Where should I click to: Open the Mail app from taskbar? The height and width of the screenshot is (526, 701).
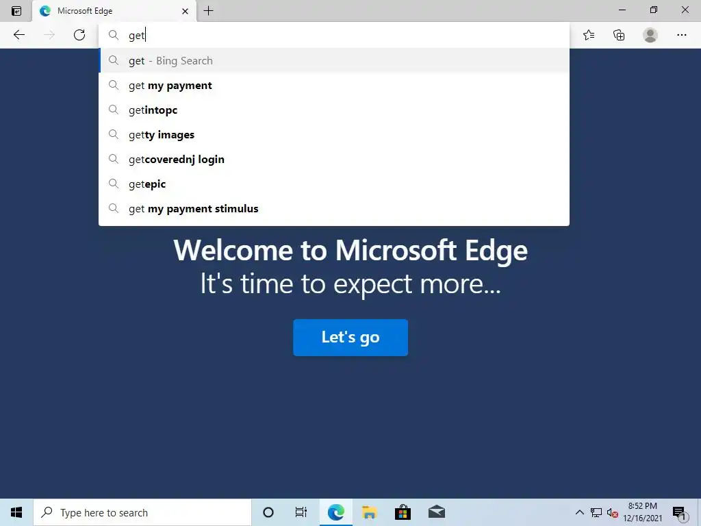[x=436, y=512]
